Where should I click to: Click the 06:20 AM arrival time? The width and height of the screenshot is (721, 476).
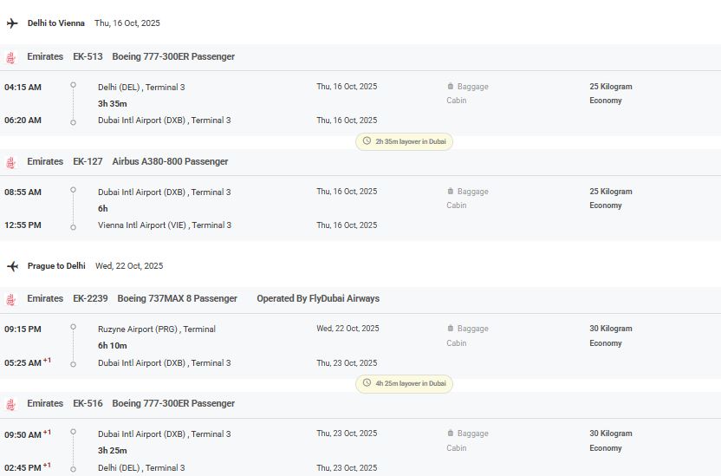click(23, 120)
